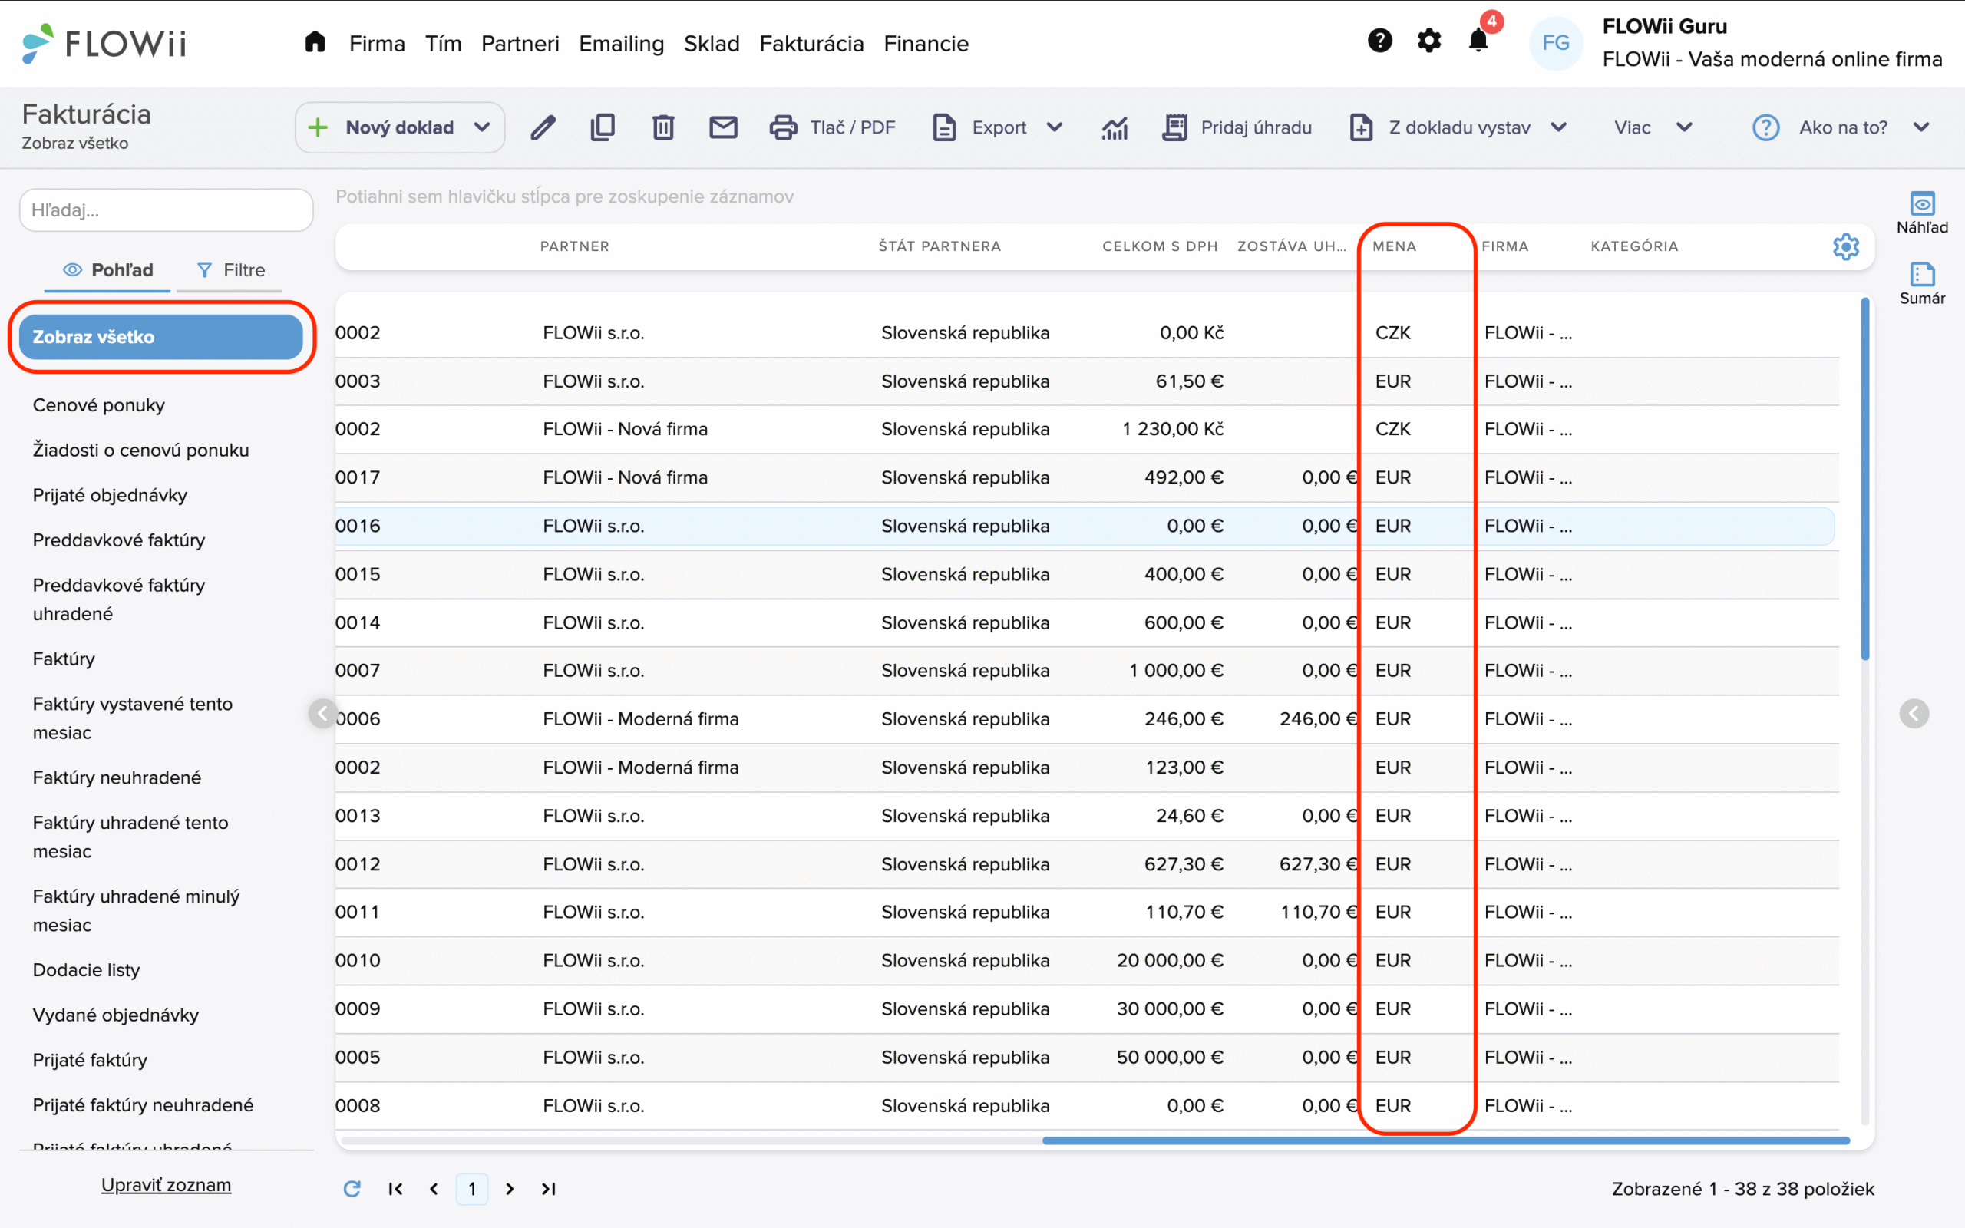
Task: Open the chart statistics icon
Action: click(x=1115, y=127)
